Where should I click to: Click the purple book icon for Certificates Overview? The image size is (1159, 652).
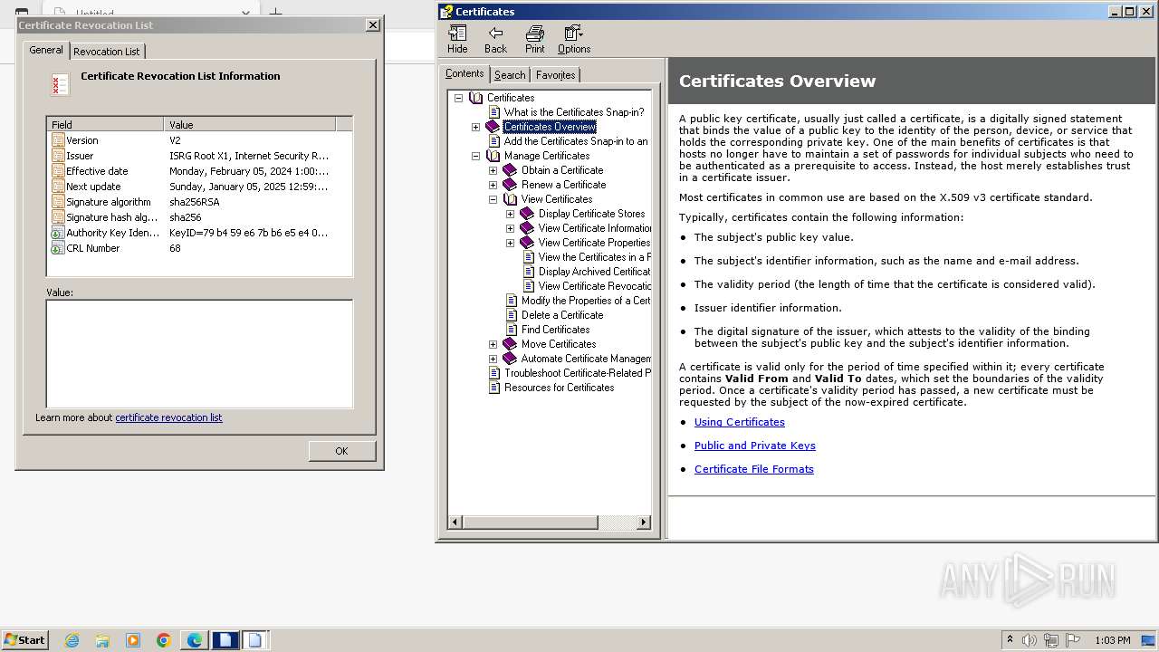(x=493, y=127)
